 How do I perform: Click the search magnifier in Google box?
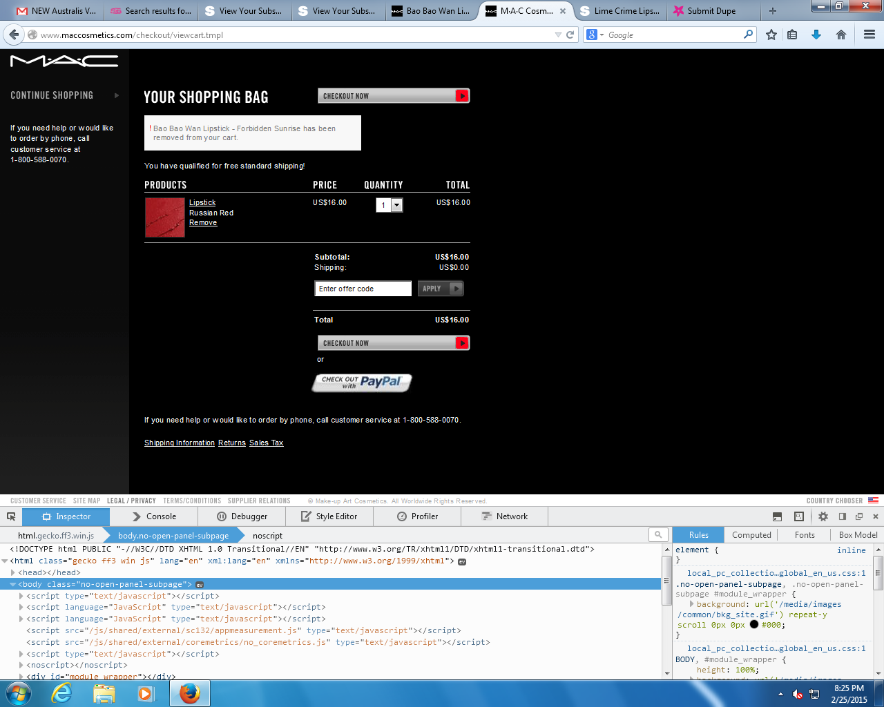[748, 35]
